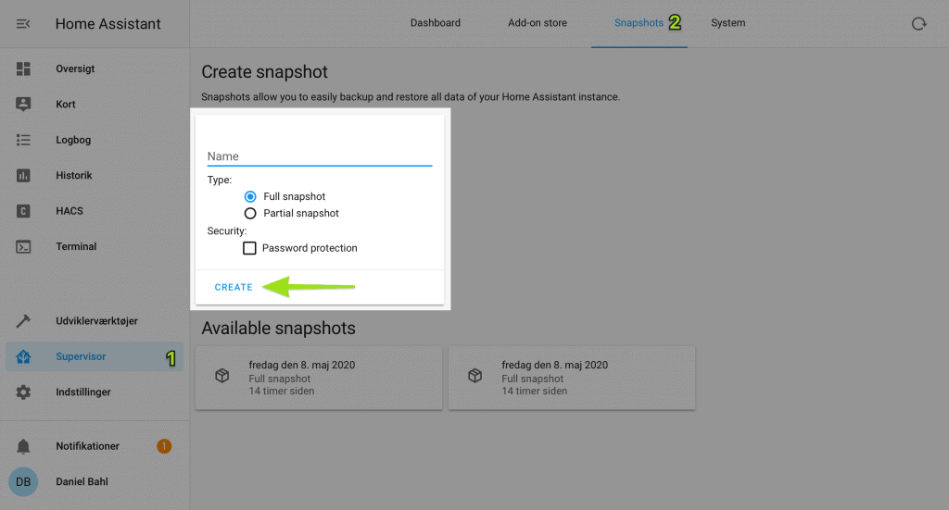Open the Logbog list icon
Image resolution: width=949 pixels, height=510 pixels.
23,140
